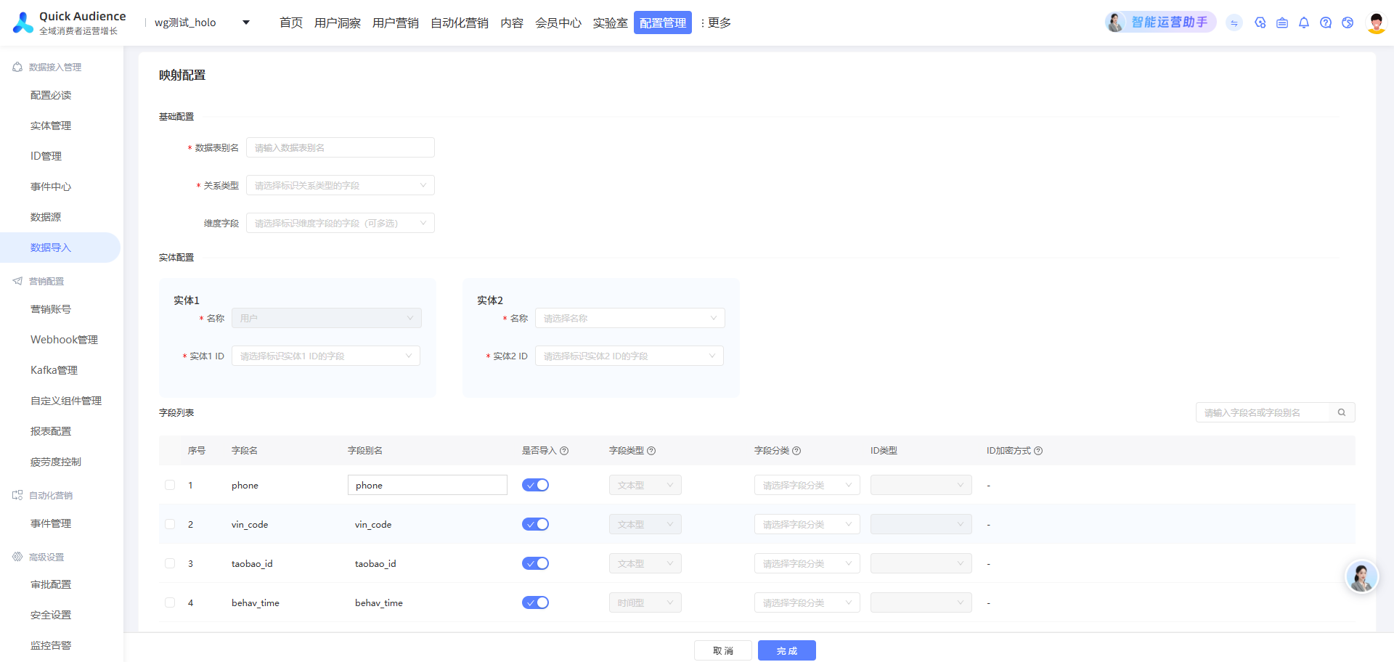Click the help icon next to 字段类型

click(651, 451)
